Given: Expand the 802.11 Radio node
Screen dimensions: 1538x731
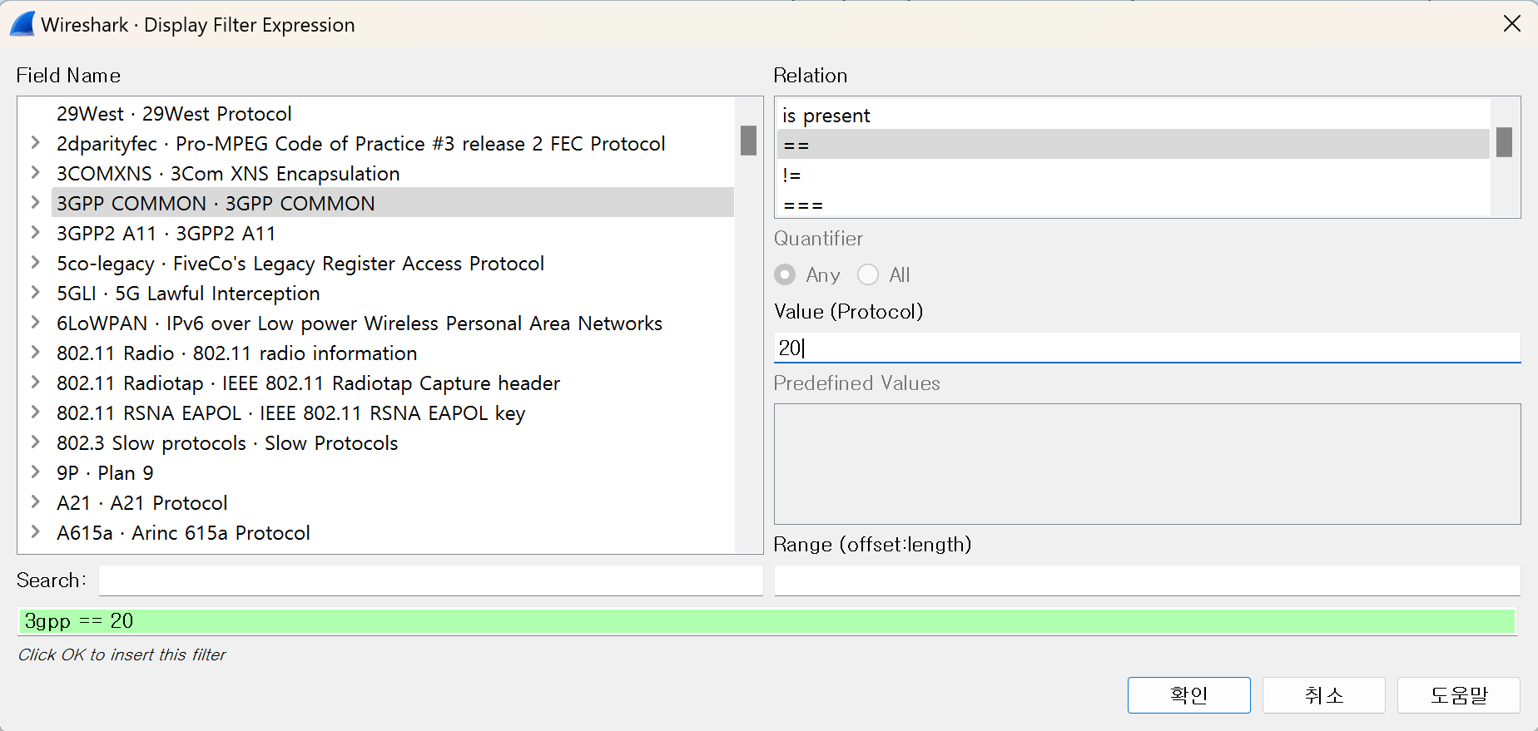Looking at the screenshot, I should point(35,353).
